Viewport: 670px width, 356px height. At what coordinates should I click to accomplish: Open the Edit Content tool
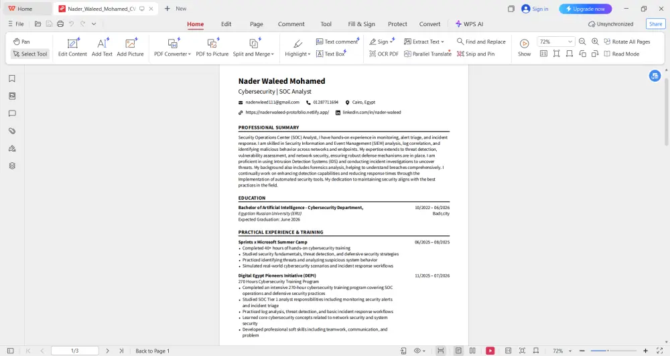(x=72, y=48)
